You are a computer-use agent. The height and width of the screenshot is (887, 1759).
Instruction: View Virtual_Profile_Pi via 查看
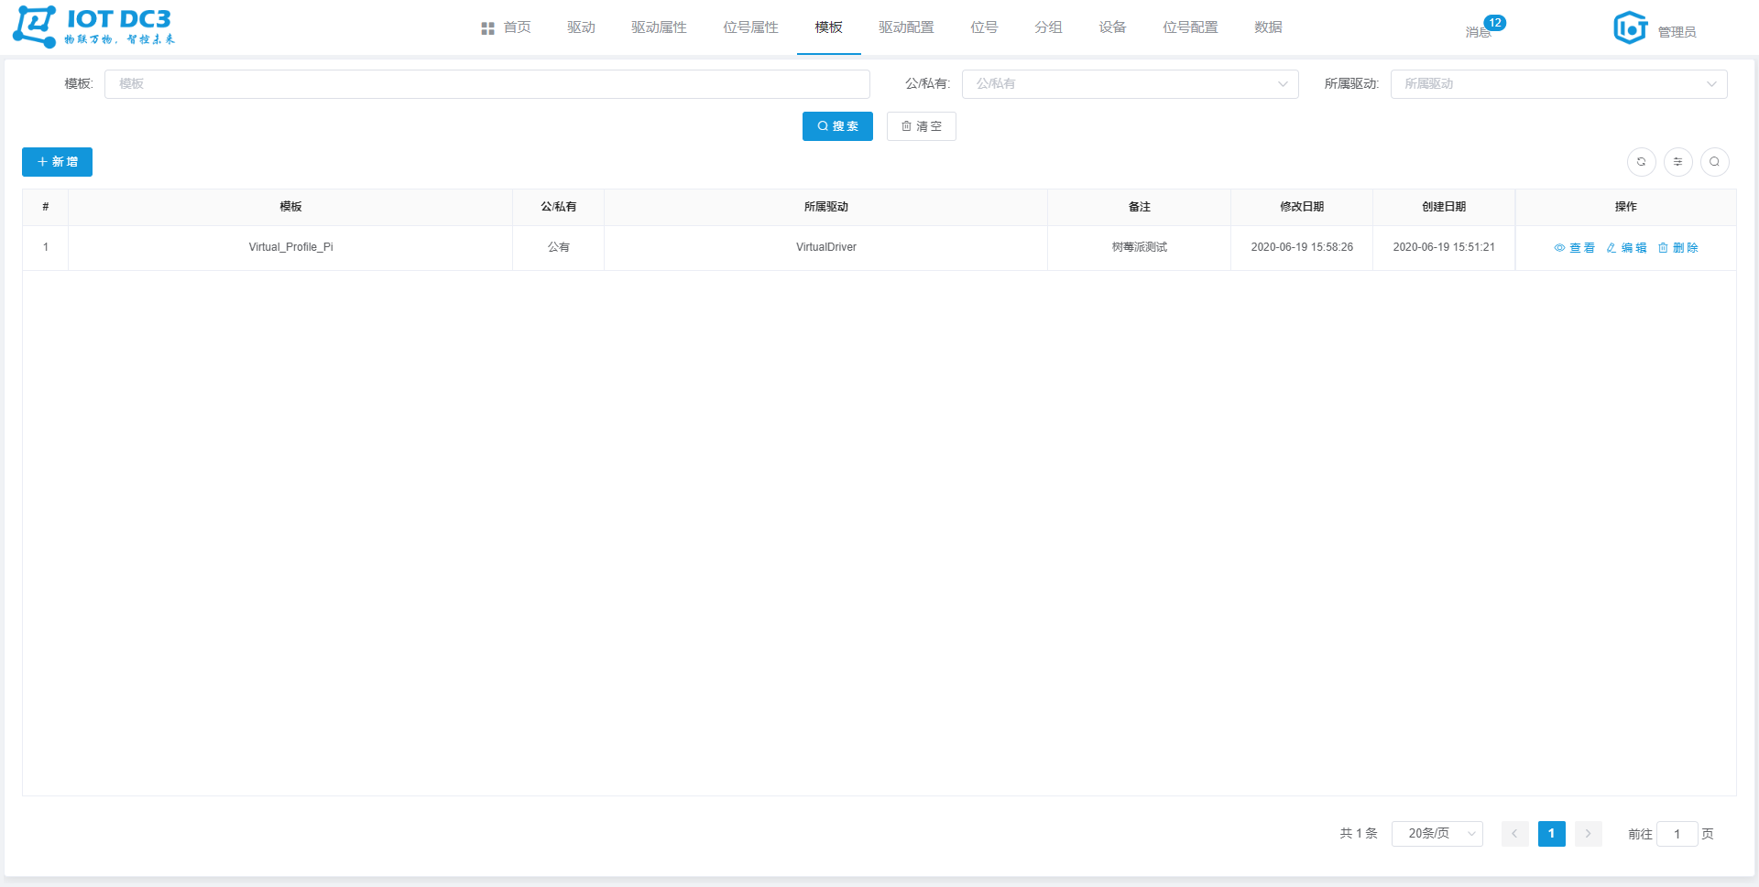point(1574,248)
